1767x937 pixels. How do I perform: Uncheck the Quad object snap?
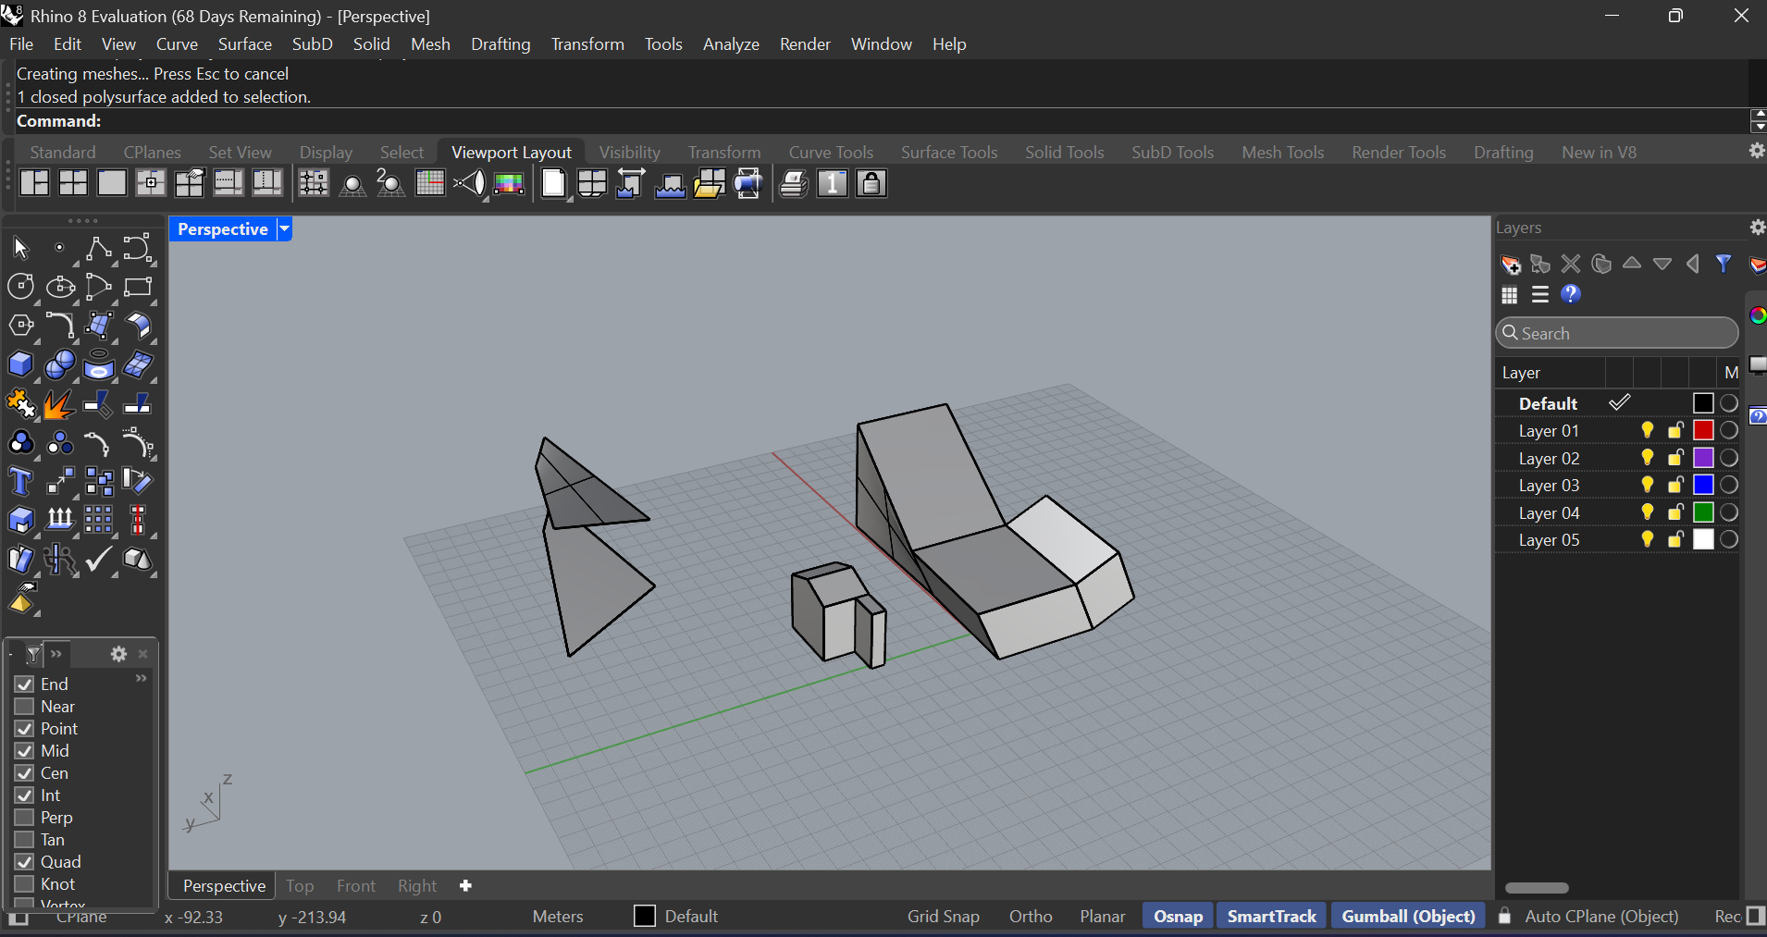(25, 862)
